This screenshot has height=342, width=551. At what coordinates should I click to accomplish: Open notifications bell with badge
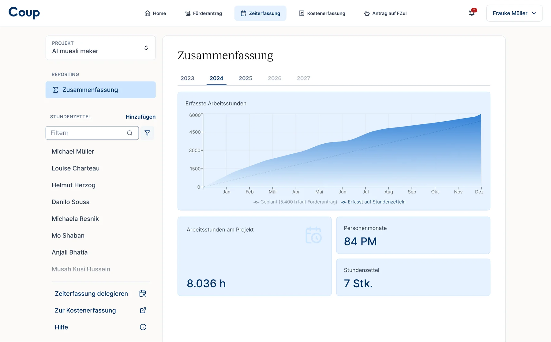pyautogui.click(x=472, y=13)
